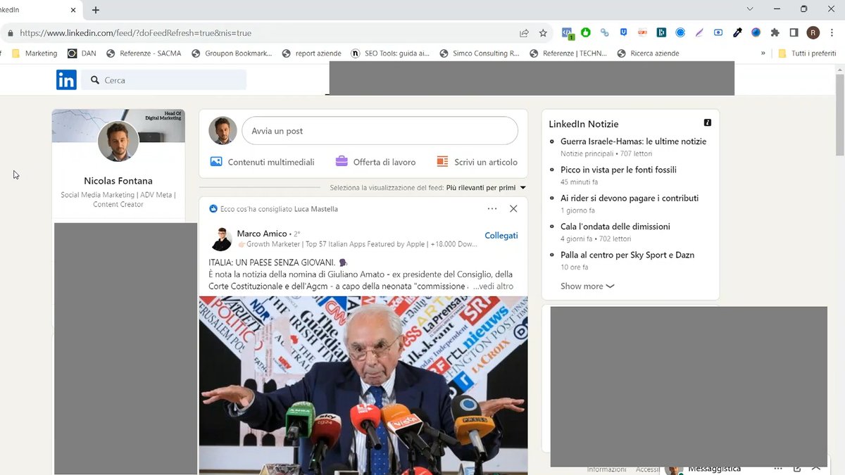Expand the hidden bookmarks overflow chevron
Image resolution: width=845 pixels, height=475 pixels.
pyautogui.click(x=763, y=53)
